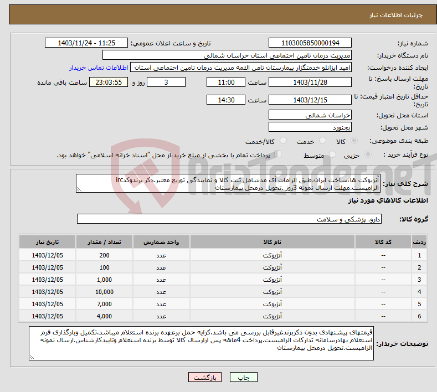The image size is (437, 392).
Task: Click quantity 10,000 in row 4
Action: click(104, 292)
